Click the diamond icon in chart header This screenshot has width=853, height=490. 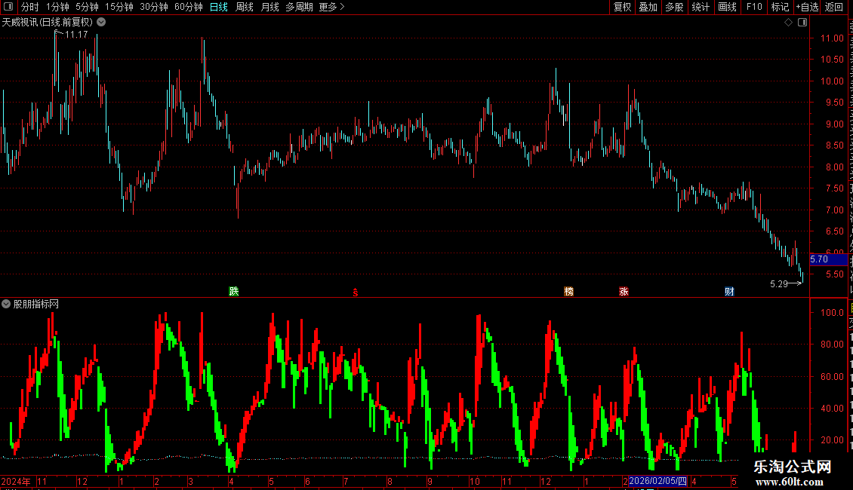point(788,23)
